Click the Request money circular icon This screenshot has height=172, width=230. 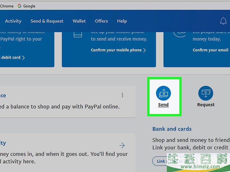pos(206,93)
